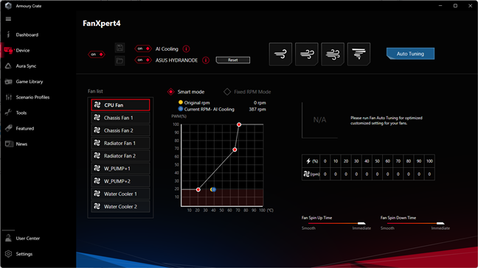The width and height of the screenshot is (478, 268).
Task: Select Chassis Fan 1
Action: [120, 118]
